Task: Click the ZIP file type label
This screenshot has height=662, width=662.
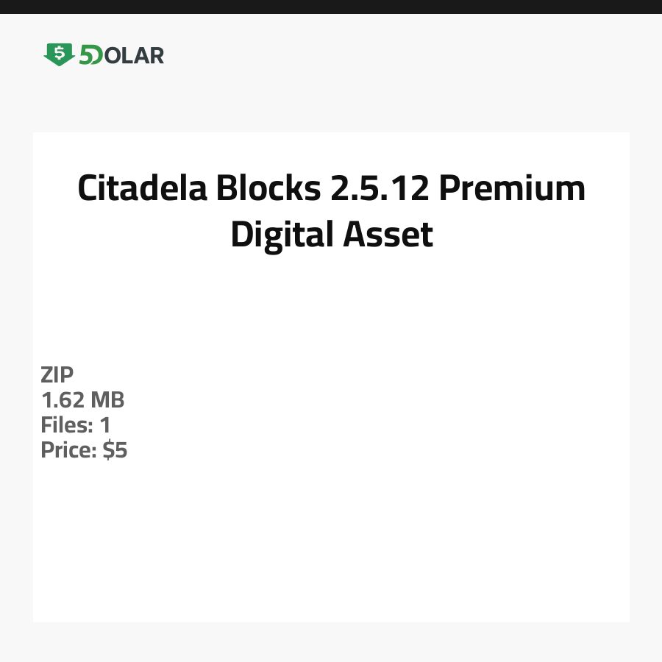Action: [x=57, y=375]
